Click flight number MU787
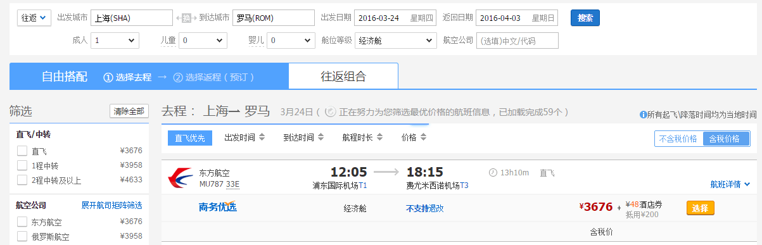 click(x=211, y=184)
